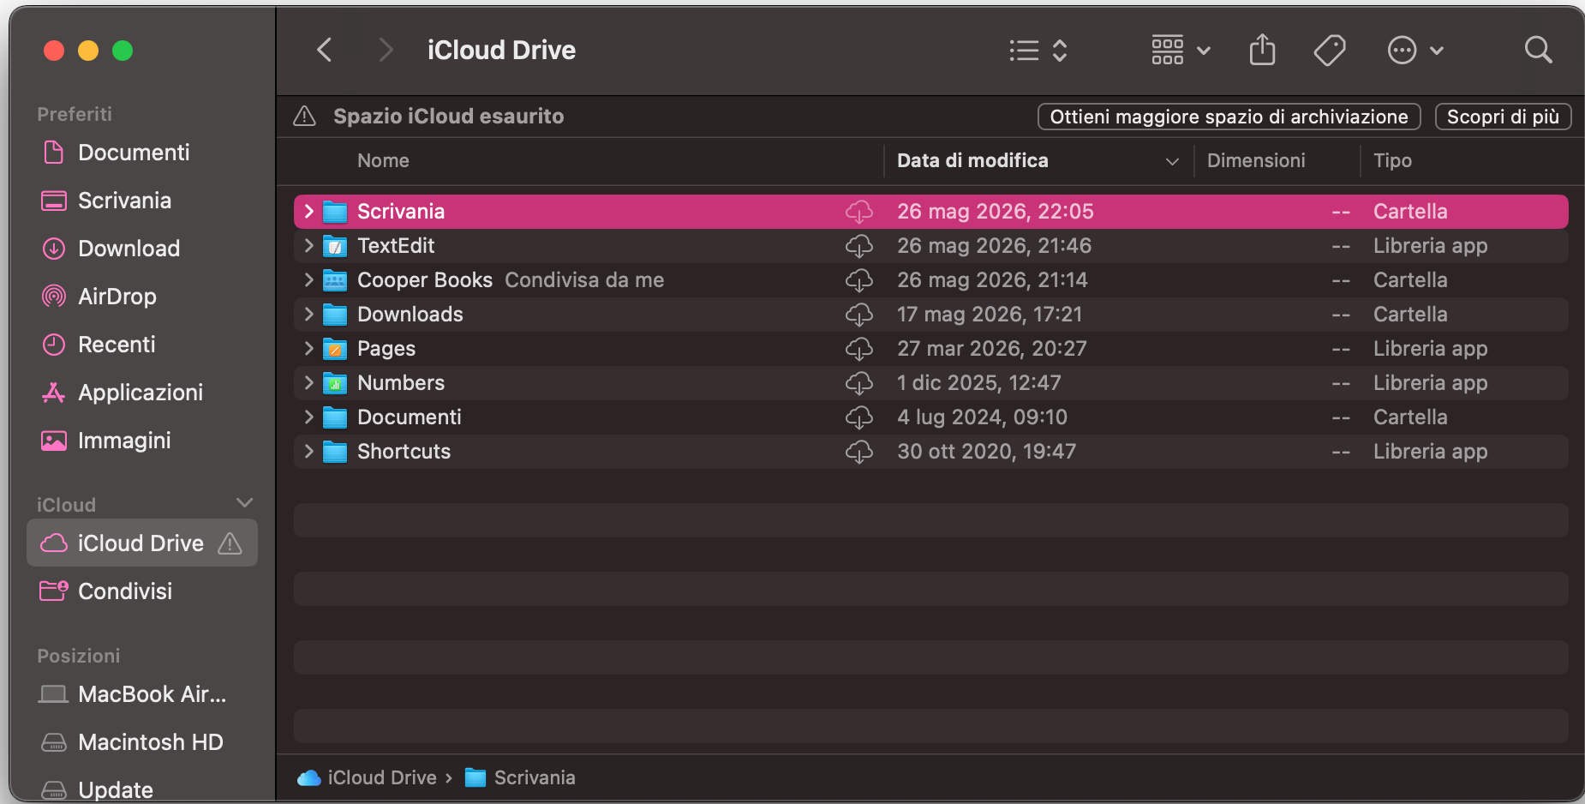Click the Documenti folder icon in list
1585x804 pixels.
(x=335, y=417)
